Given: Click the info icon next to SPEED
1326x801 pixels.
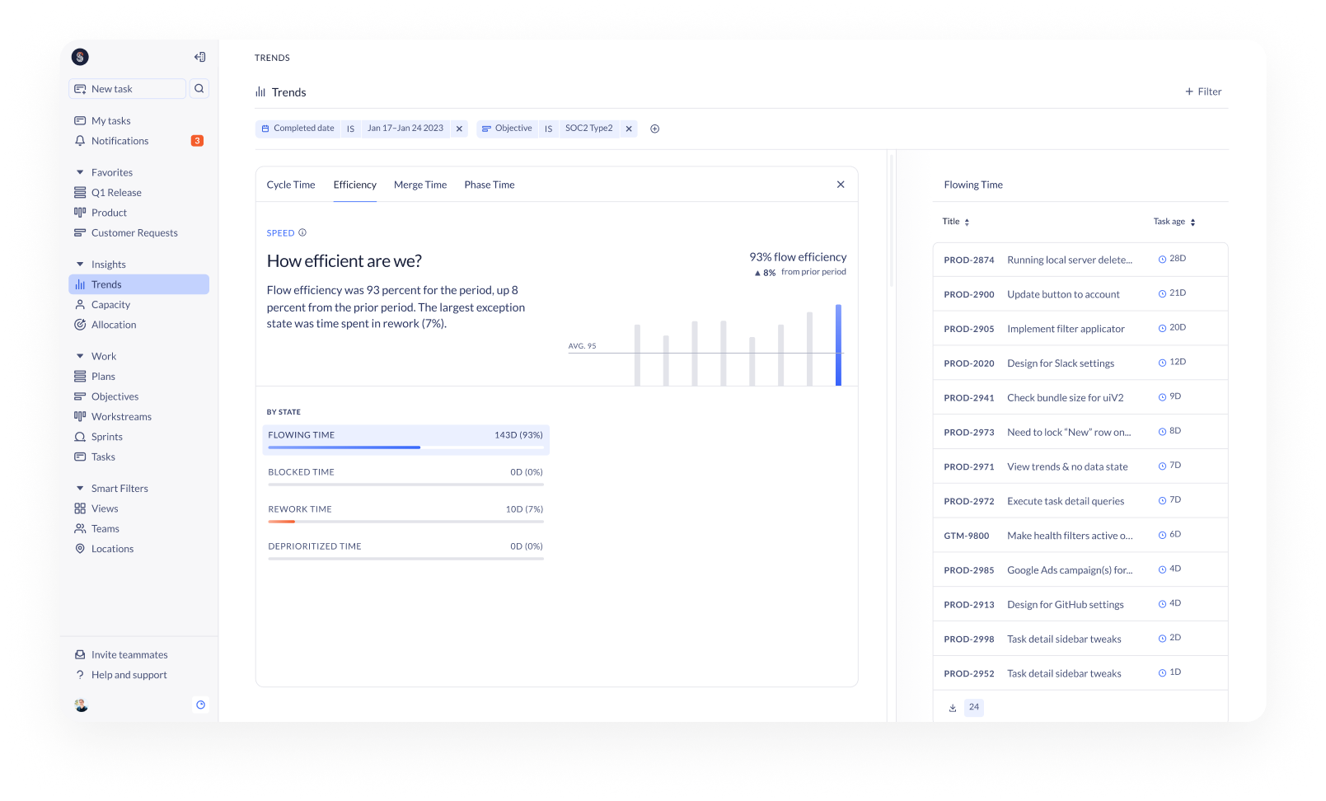Looking at the screenshot, I should [302, 233].
